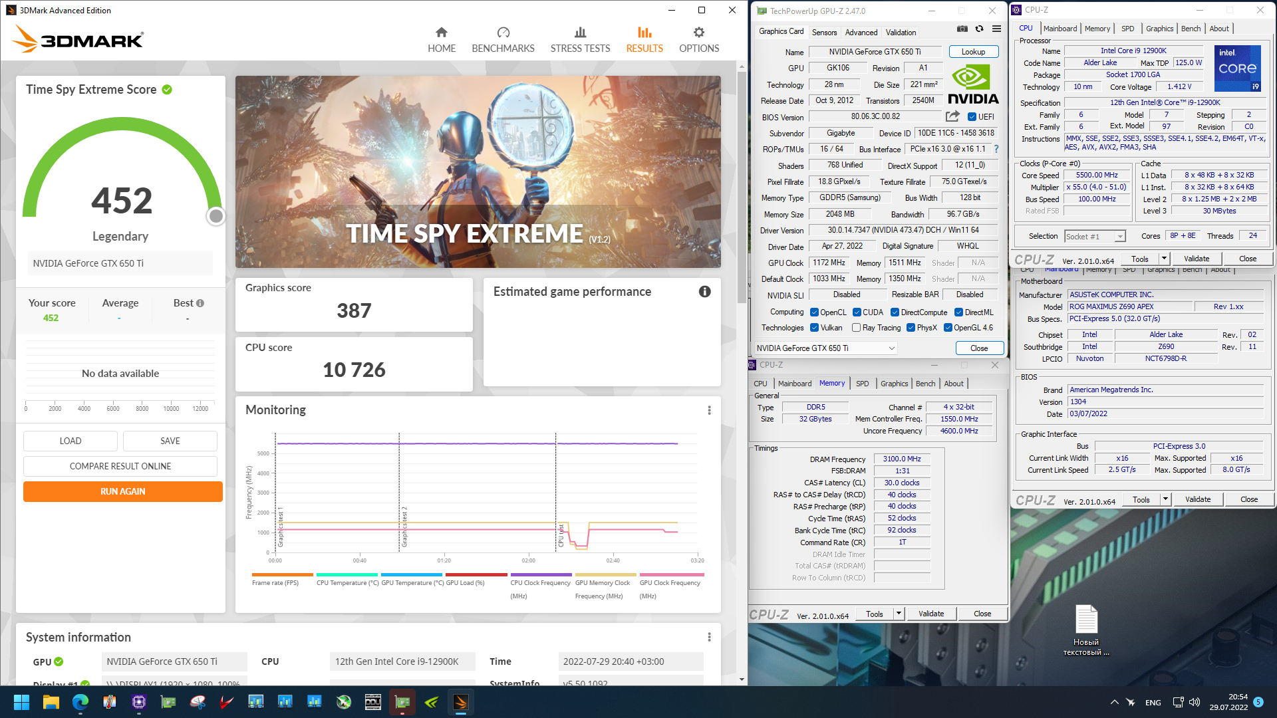This screenshot has height=718, width=1277.
Task: Open the GPU selection dropdown in GPU-Z
Action: tap(825, 348)
